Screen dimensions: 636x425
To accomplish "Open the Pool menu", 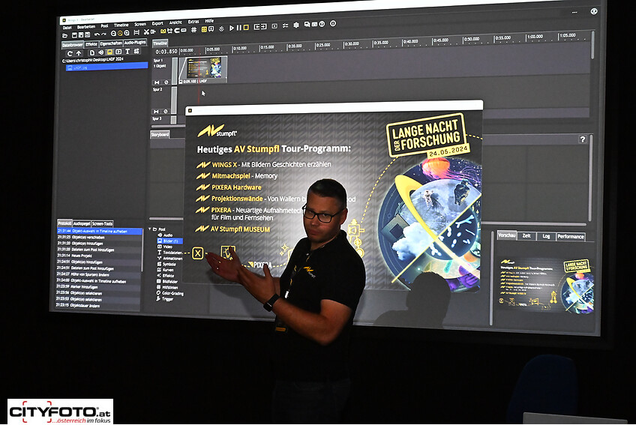I will (x=105, y=26).
